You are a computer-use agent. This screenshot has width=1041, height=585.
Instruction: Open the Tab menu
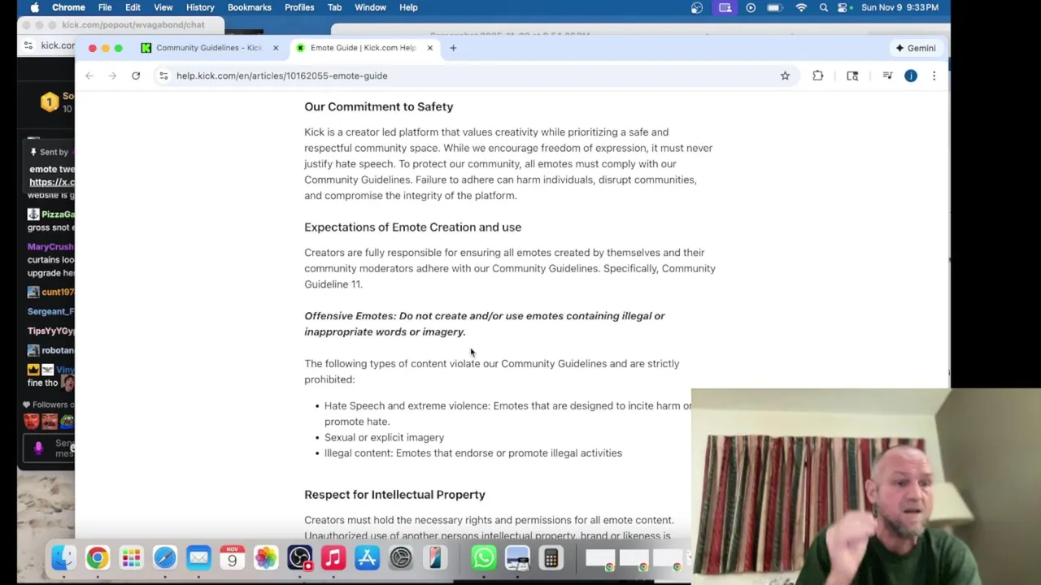coord(334,7)
